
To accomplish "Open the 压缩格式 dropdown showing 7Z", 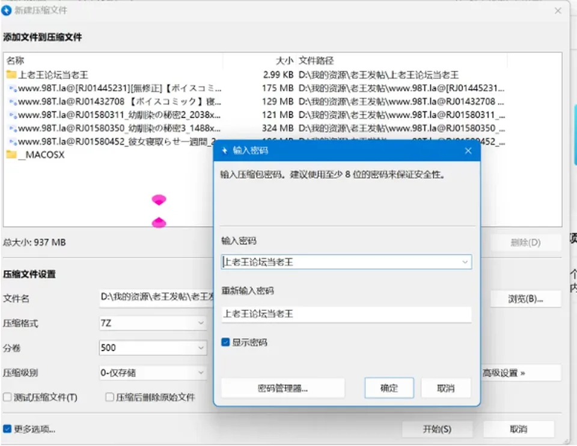I will pyautogui.click(x=153, y=323).
